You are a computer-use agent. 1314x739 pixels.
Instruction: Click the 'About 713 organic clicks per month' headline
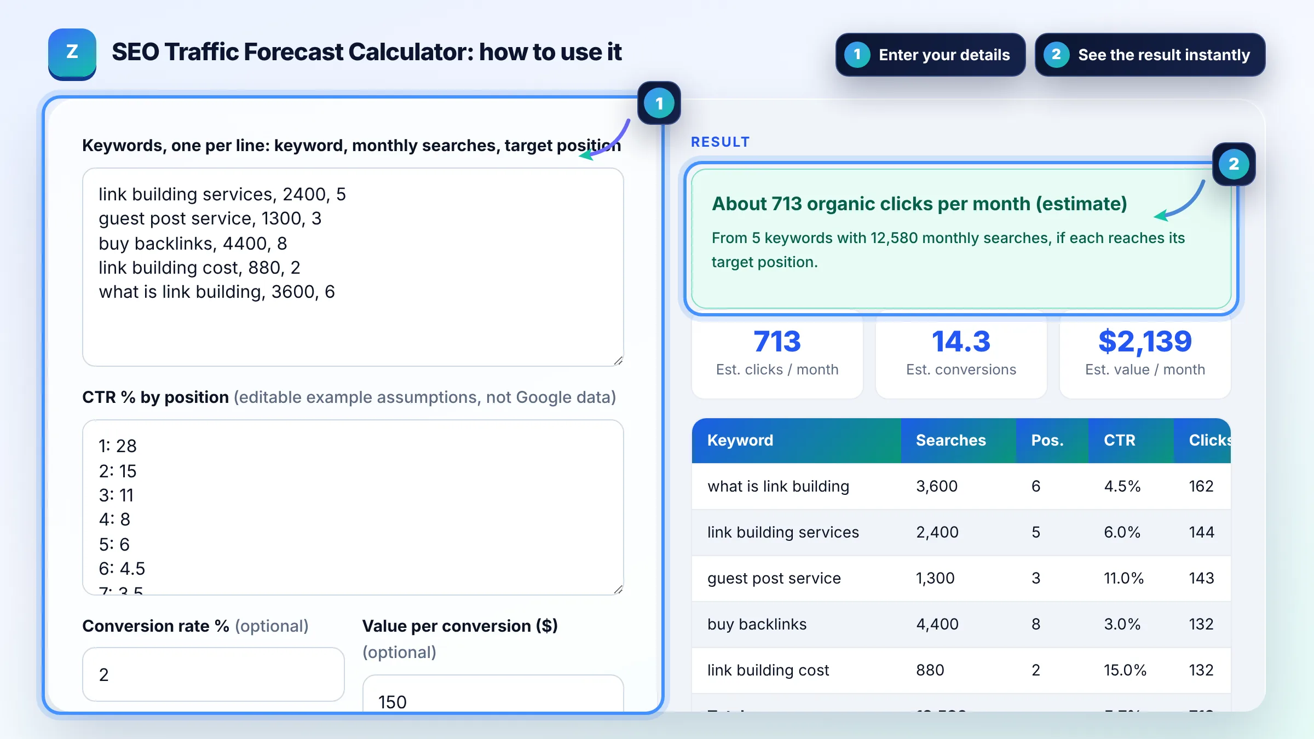click(919, 204)
